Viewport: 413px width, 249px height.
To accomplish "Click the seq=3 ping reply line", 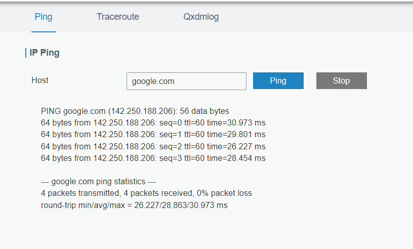I will point(153,158).
